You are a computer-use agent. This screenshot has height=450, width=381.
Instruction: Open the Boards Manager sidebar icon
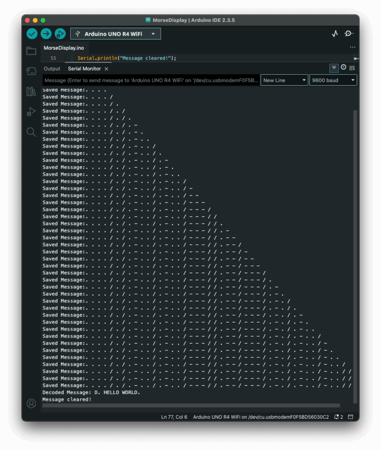point(31,71)
